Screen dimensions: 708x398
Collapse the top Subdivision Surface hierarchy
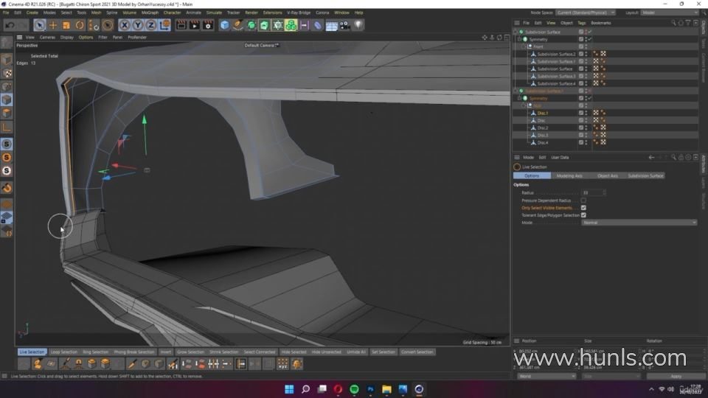click(516, 32)
